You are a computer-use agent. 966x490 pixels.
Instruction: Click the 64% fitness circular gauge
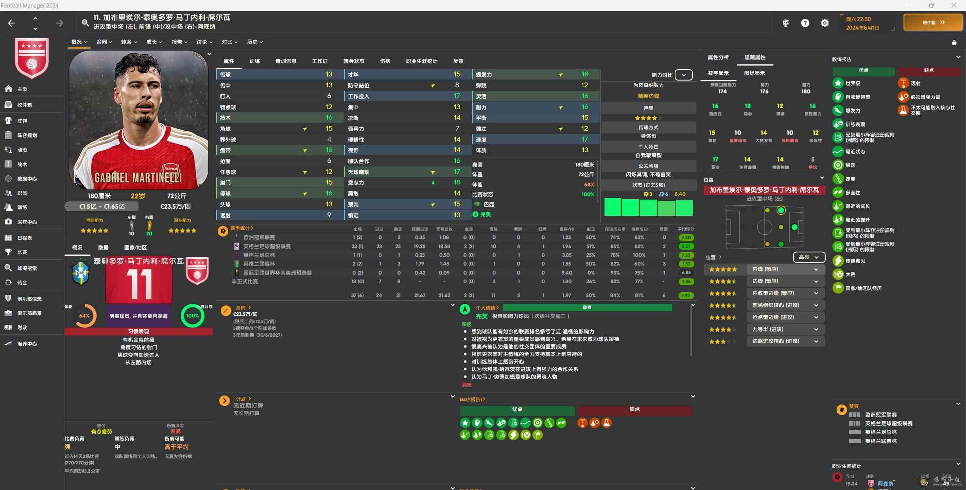[85, 316]
